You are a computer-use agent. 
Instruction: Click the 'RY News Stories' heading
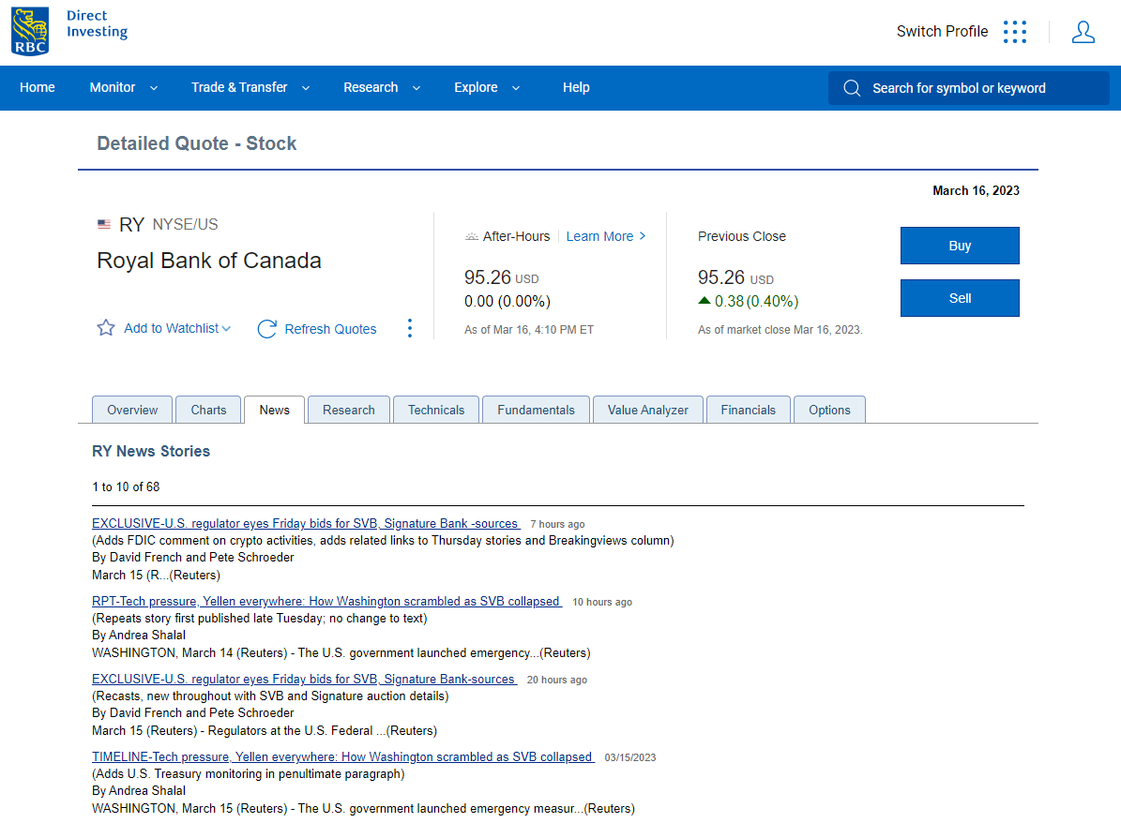151,452
